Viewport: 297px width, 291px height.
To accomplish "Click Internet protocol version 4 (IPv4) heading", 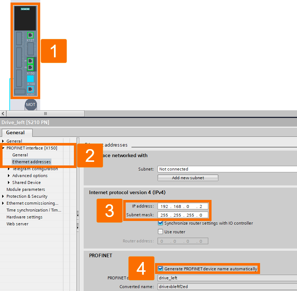I will click(127, 192).
